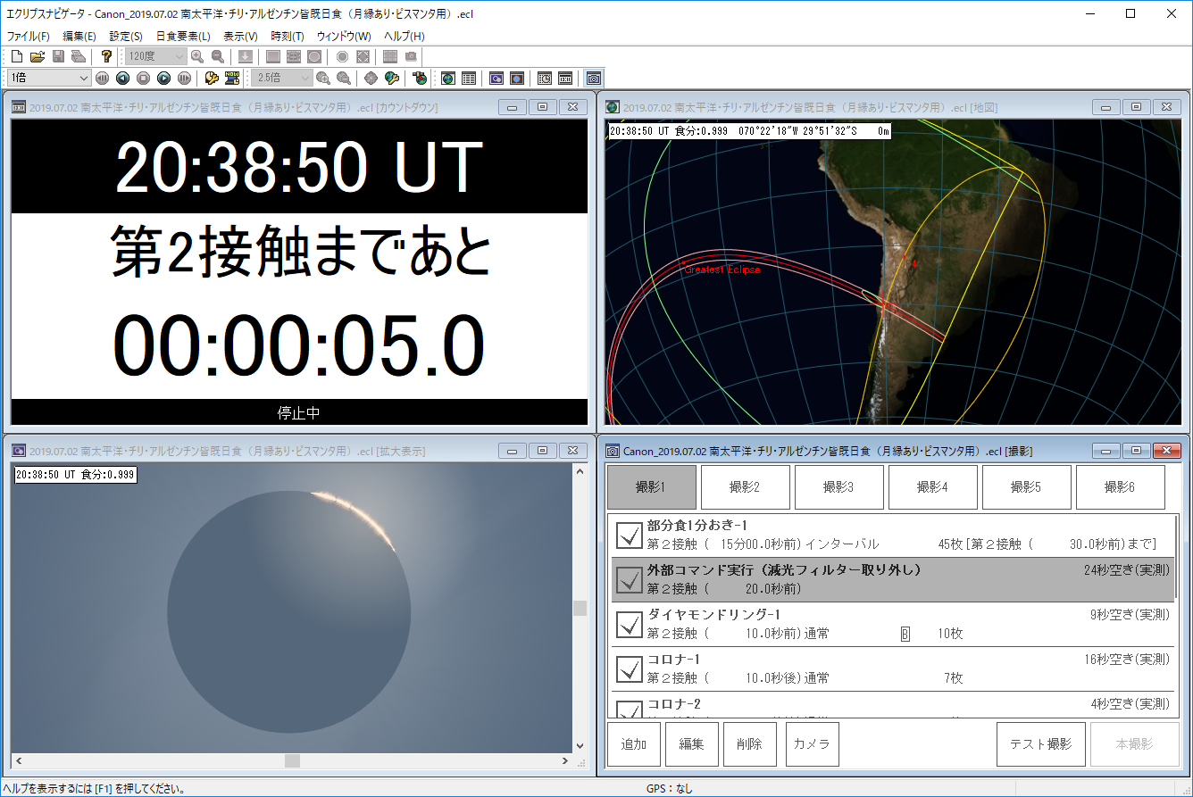Click the reverse play button

coord(122,79)
